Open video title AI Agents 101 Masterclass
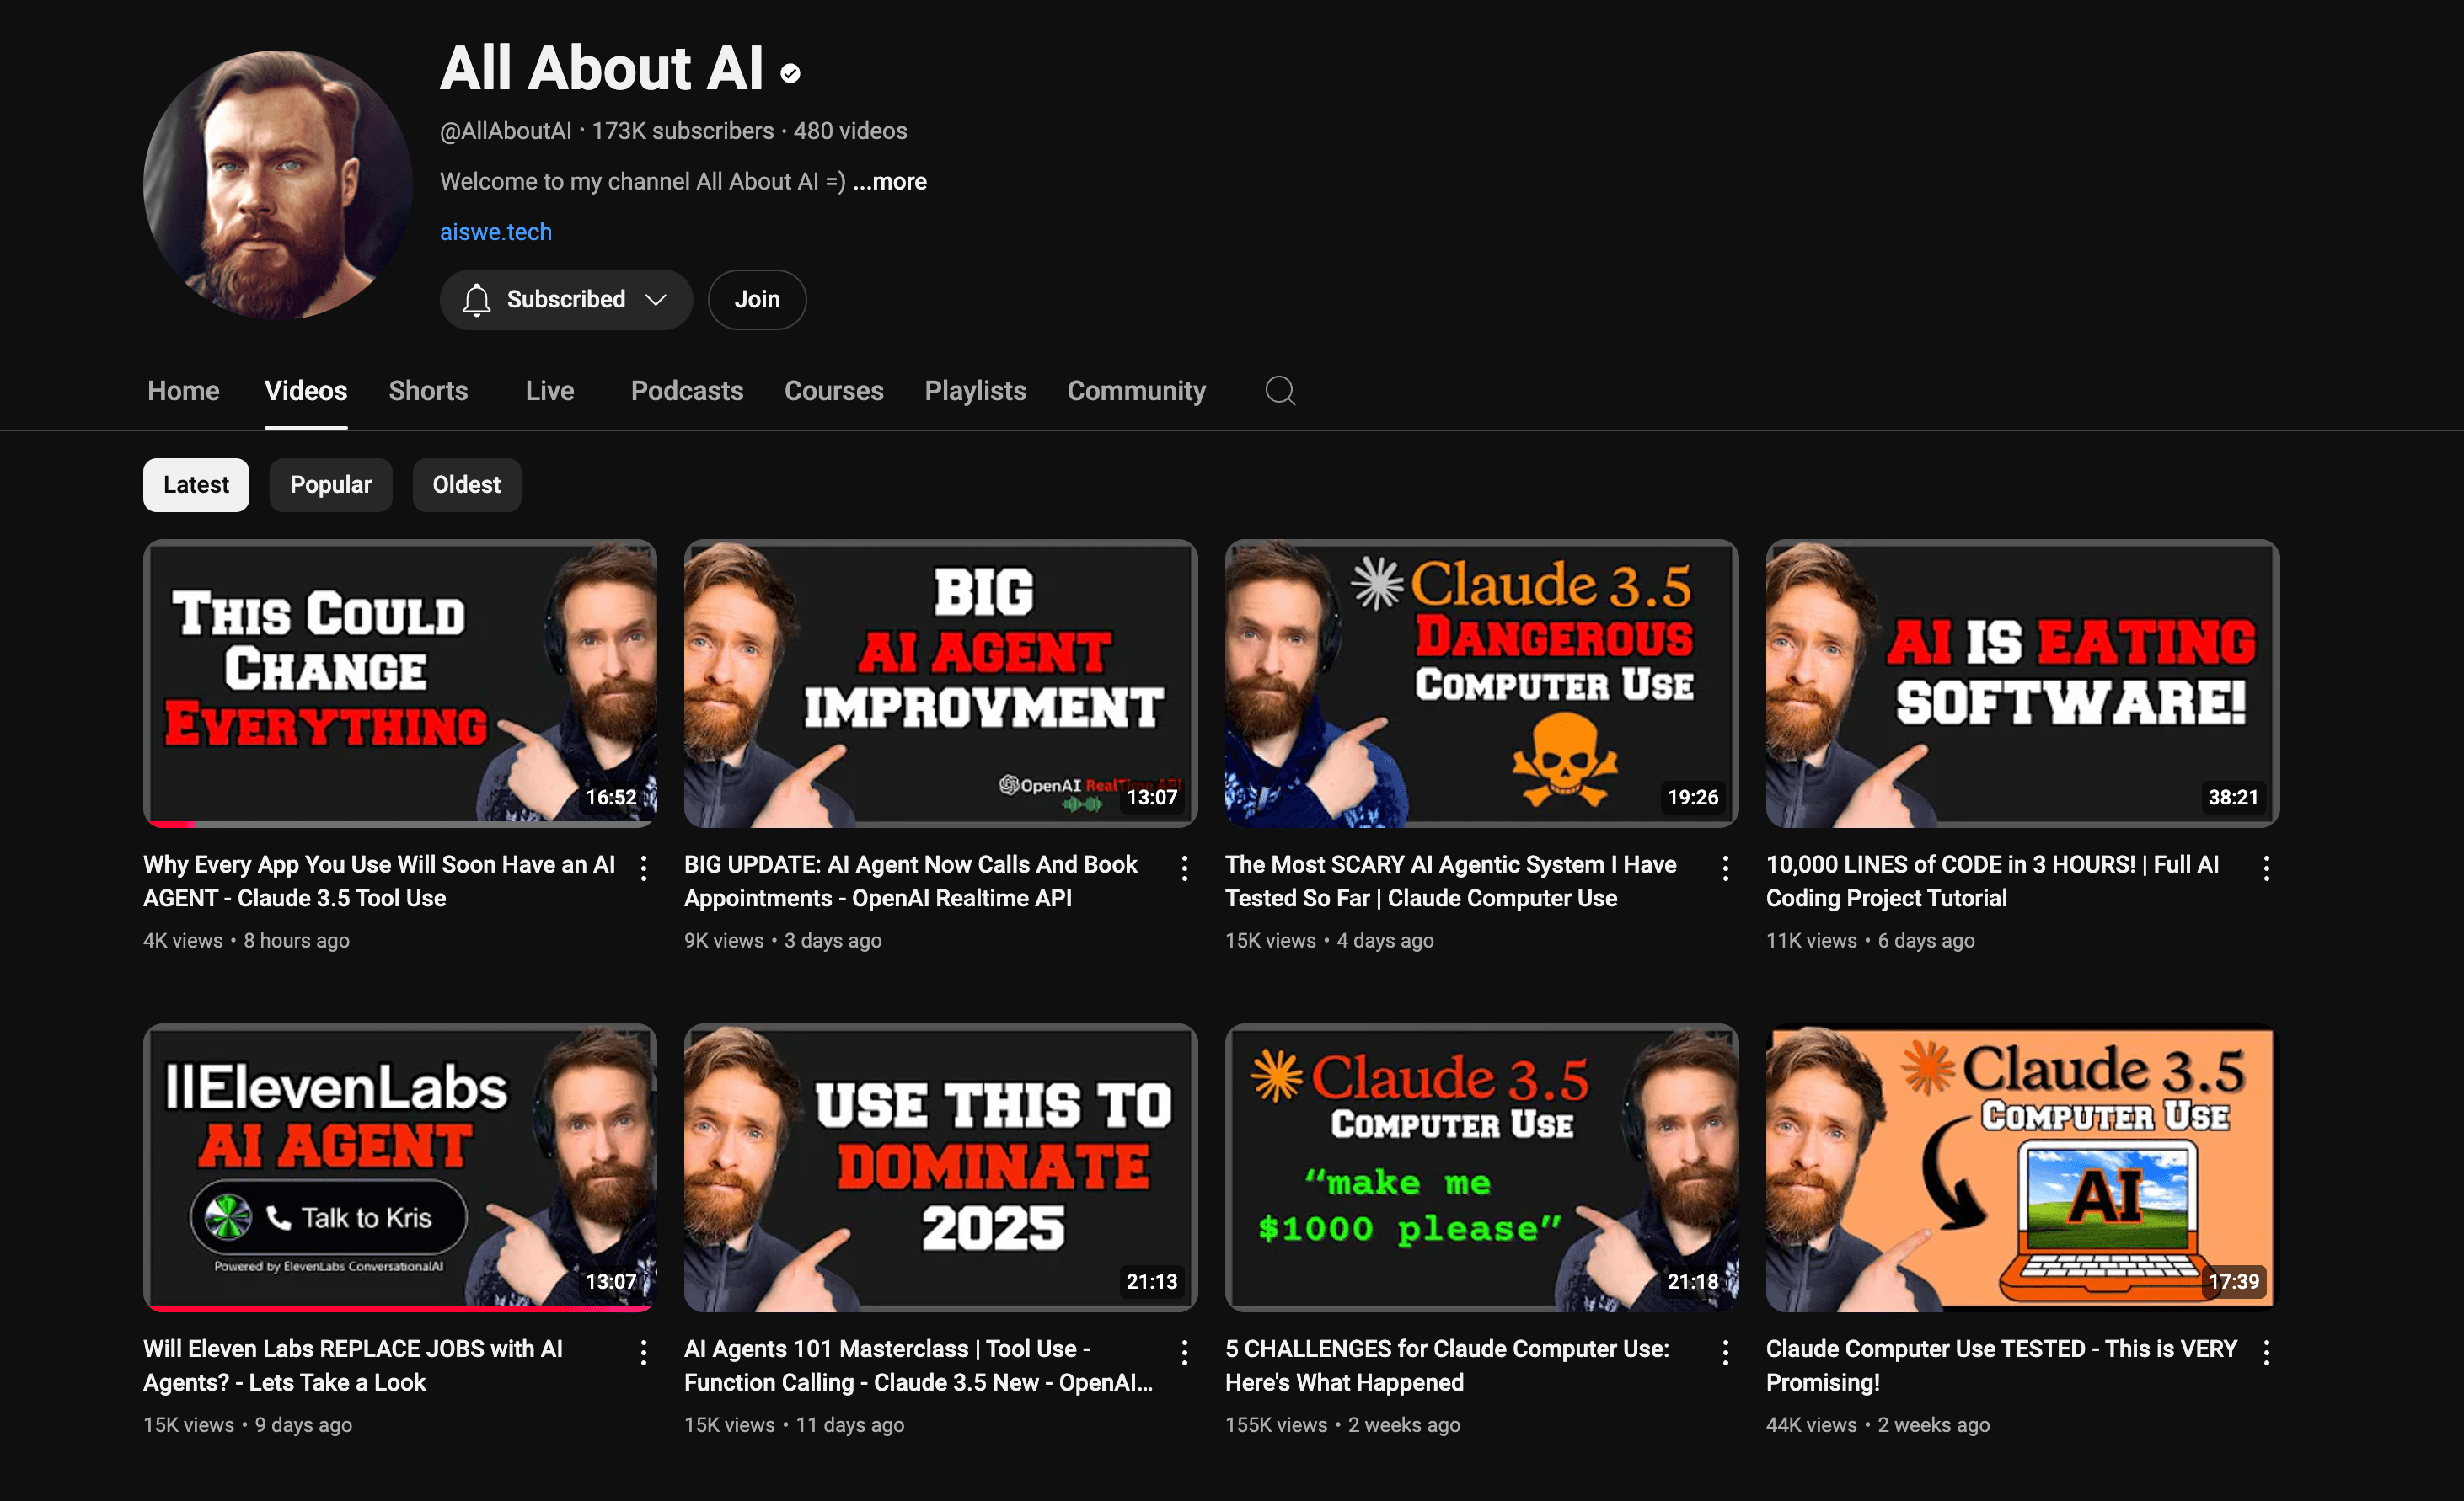Viewport: 2464px width, 1501px height. click(x=919, y=1366)
